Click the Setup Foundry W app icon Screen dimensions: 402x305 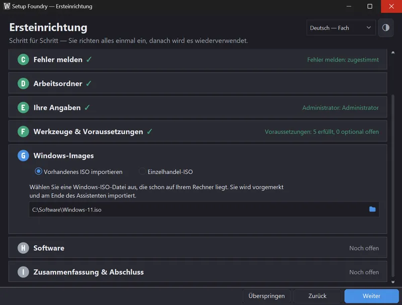[7, 6]
